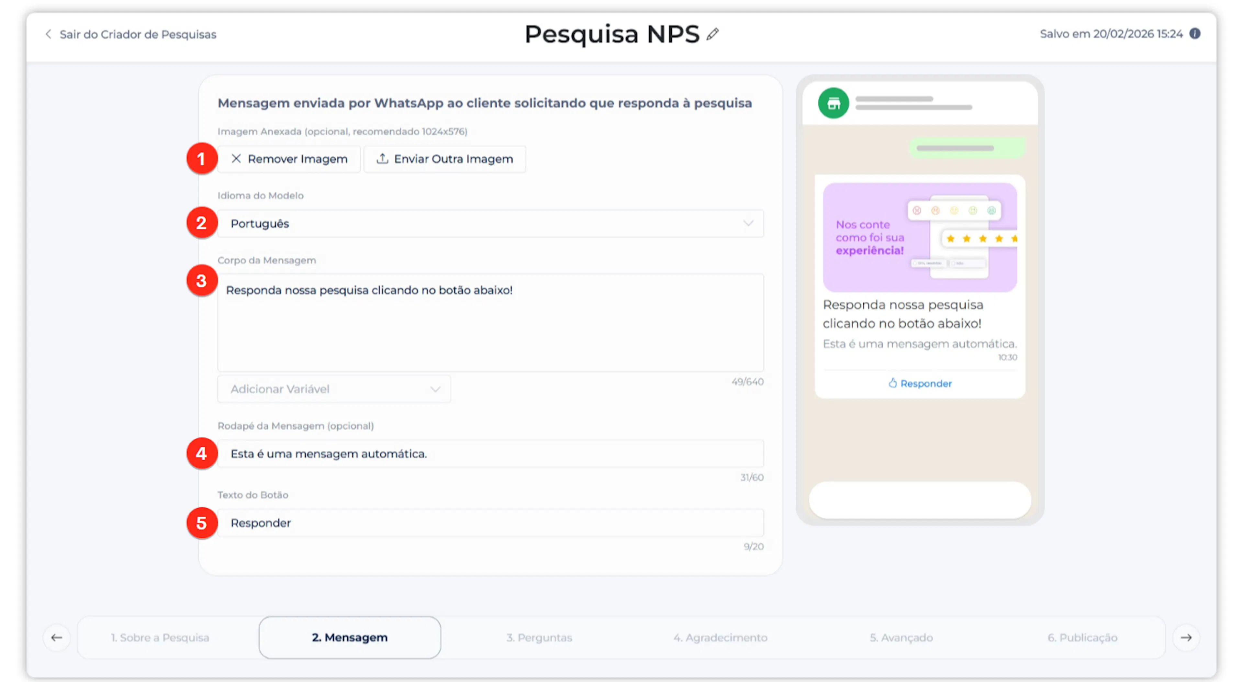
Task: Go to previous step with left arrow
Action: 56,638
